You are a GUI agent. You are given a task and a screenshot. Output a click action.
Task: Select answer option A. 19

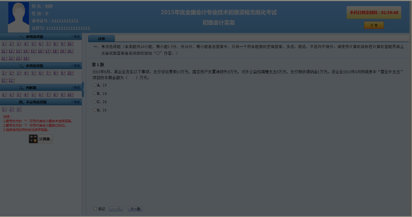(x=95, y=85)
